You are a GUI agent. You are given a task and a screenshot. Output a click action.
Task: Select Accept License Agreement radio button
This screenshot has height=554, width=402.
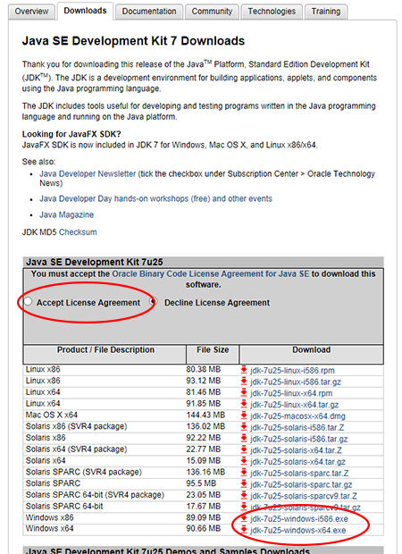[x=28, y=302]
